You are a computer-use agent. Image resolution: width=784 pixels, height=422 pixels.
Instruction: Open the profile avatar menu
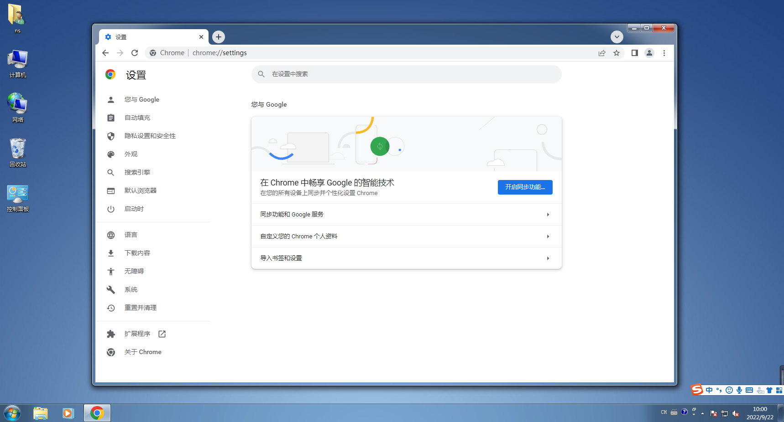click(649, 53)
